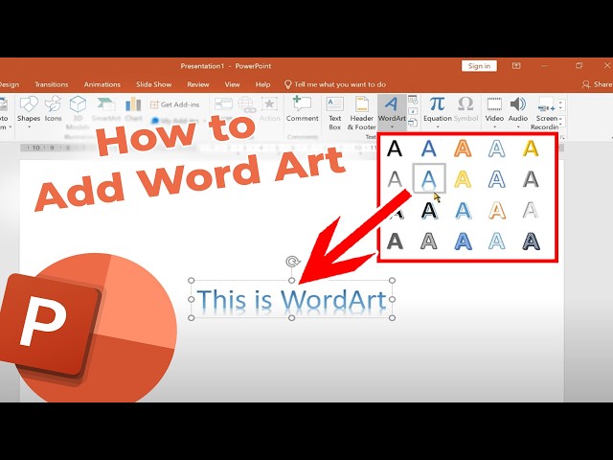613x460 pixels.
Task: Click the Sign in button
Action: pyautogui.click(x=479, y=66)
